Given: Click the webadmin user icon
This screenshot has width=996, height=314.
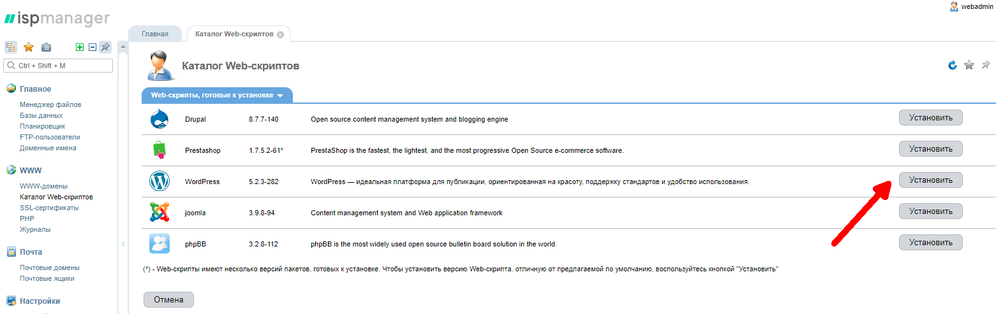Looking at the screenshot, I should (x=954, y=6).
